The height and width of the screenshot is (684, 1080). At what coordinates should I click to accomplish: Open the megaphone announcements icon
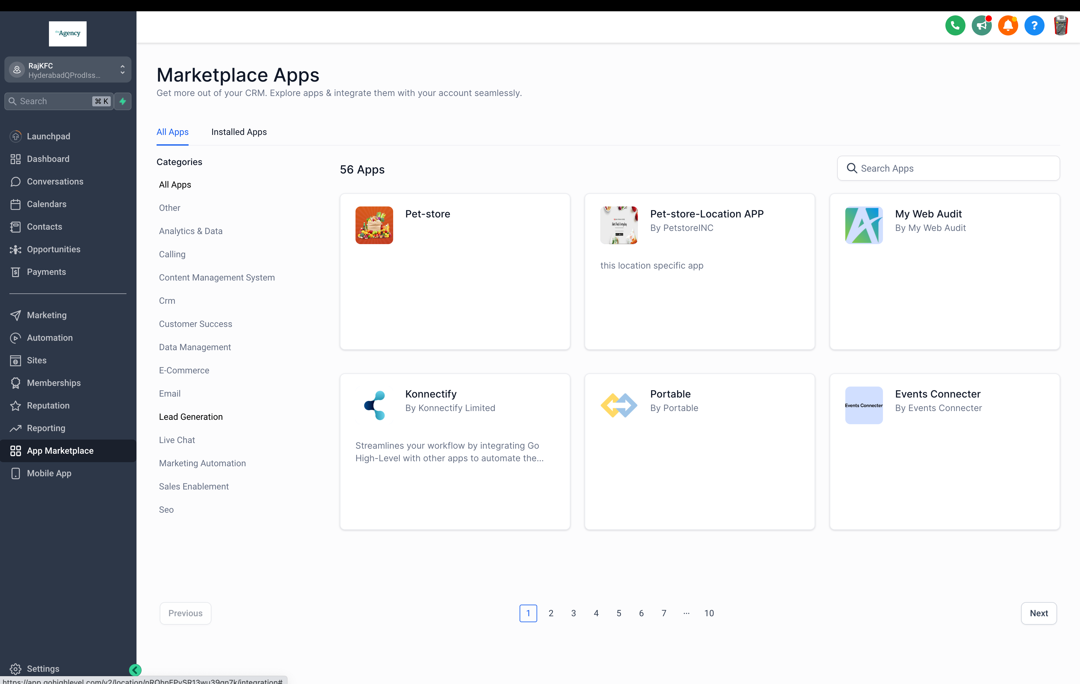coord(981,25)
